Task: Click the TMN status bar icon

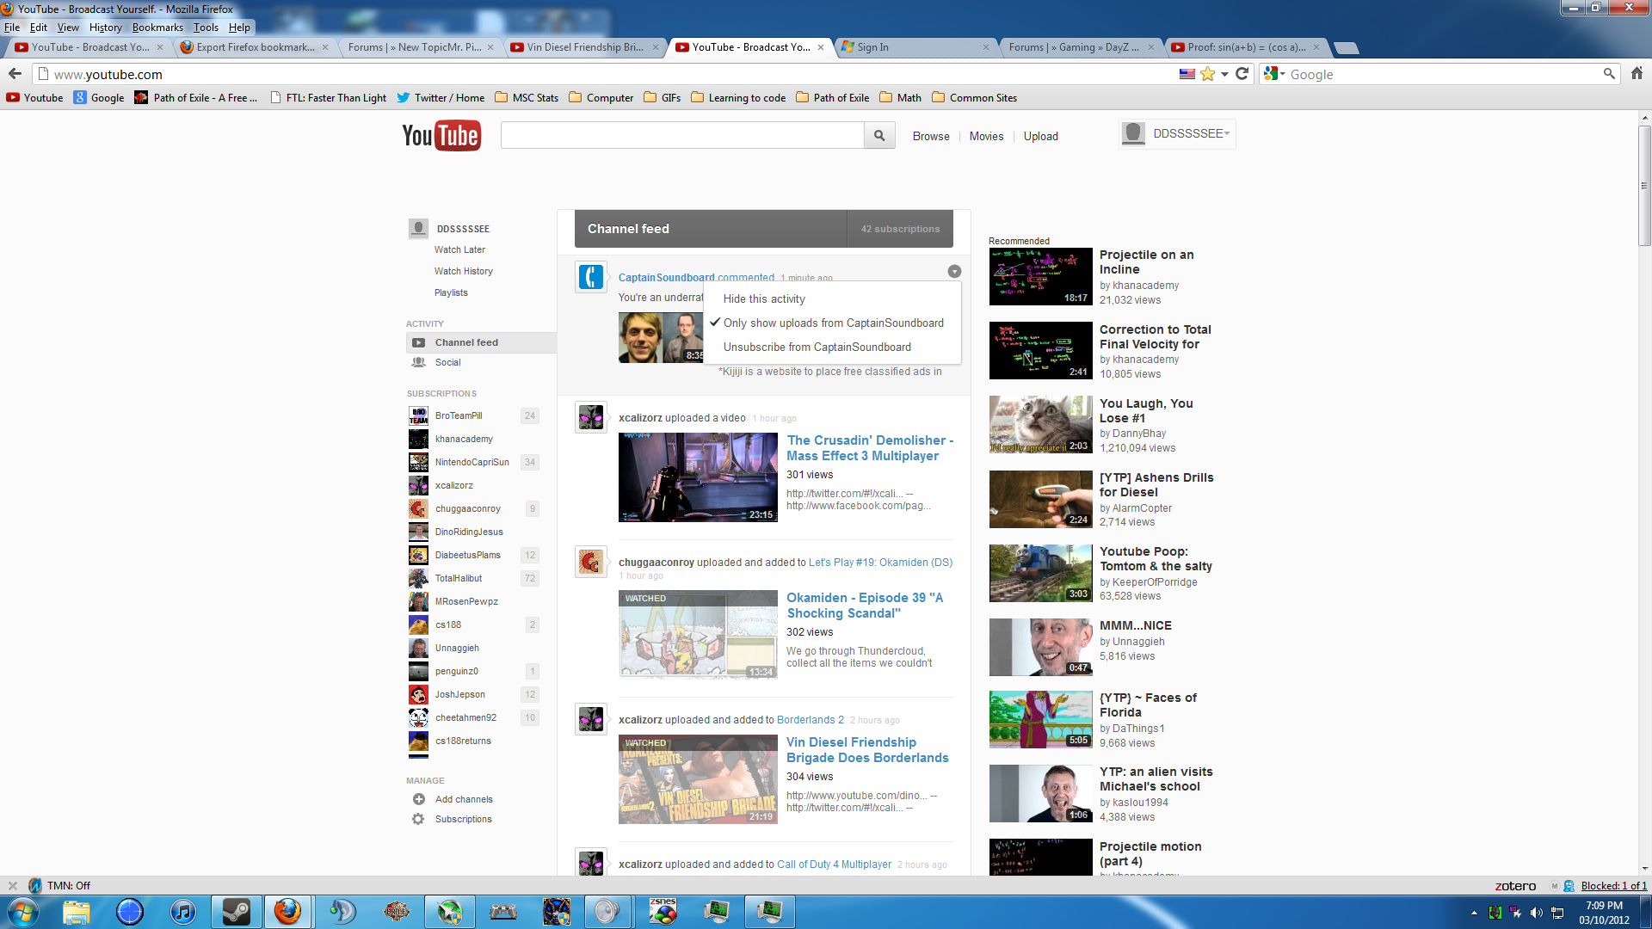Action: click(35, 885)
